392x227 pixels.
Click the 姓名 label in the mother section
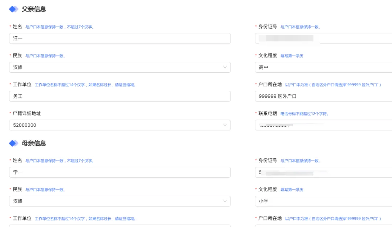coord(17,161)
